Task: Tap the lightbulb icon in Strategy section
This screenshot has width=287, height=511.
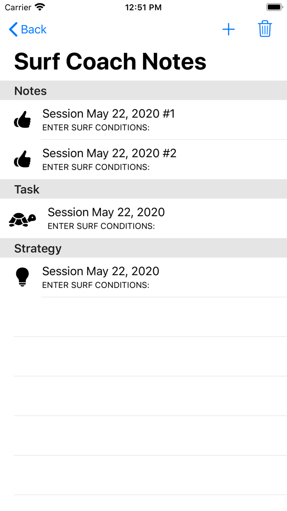Action: pos(23,277)
